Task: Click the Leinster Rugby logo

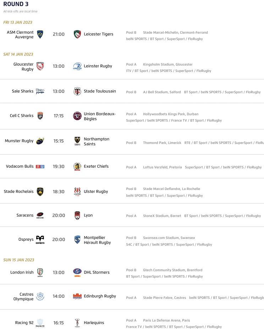Action: point(77,66)
